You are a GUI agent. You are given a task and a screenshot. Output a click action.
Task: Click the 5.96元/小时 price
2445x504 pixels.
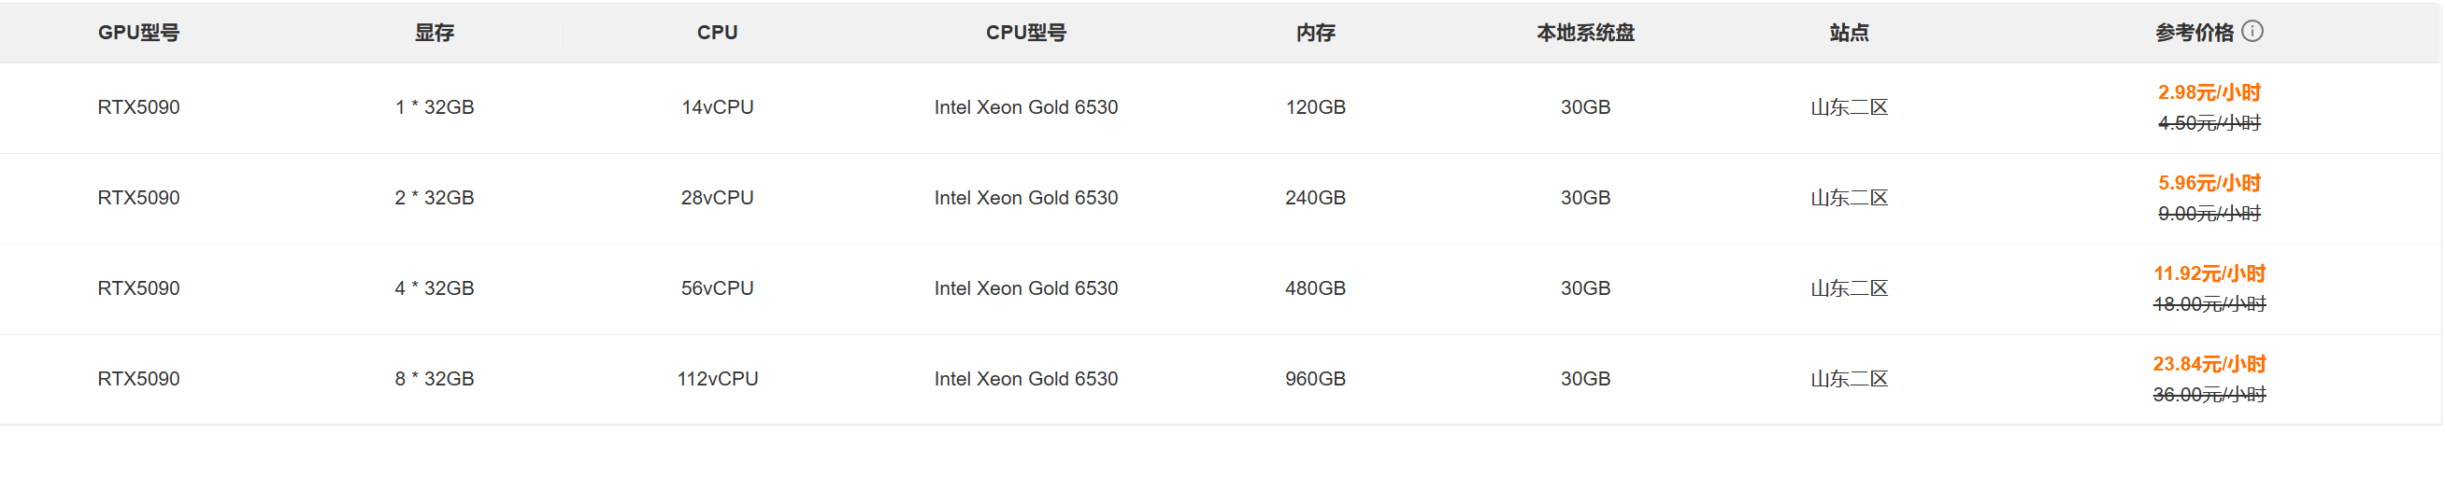click(2209, 183)
